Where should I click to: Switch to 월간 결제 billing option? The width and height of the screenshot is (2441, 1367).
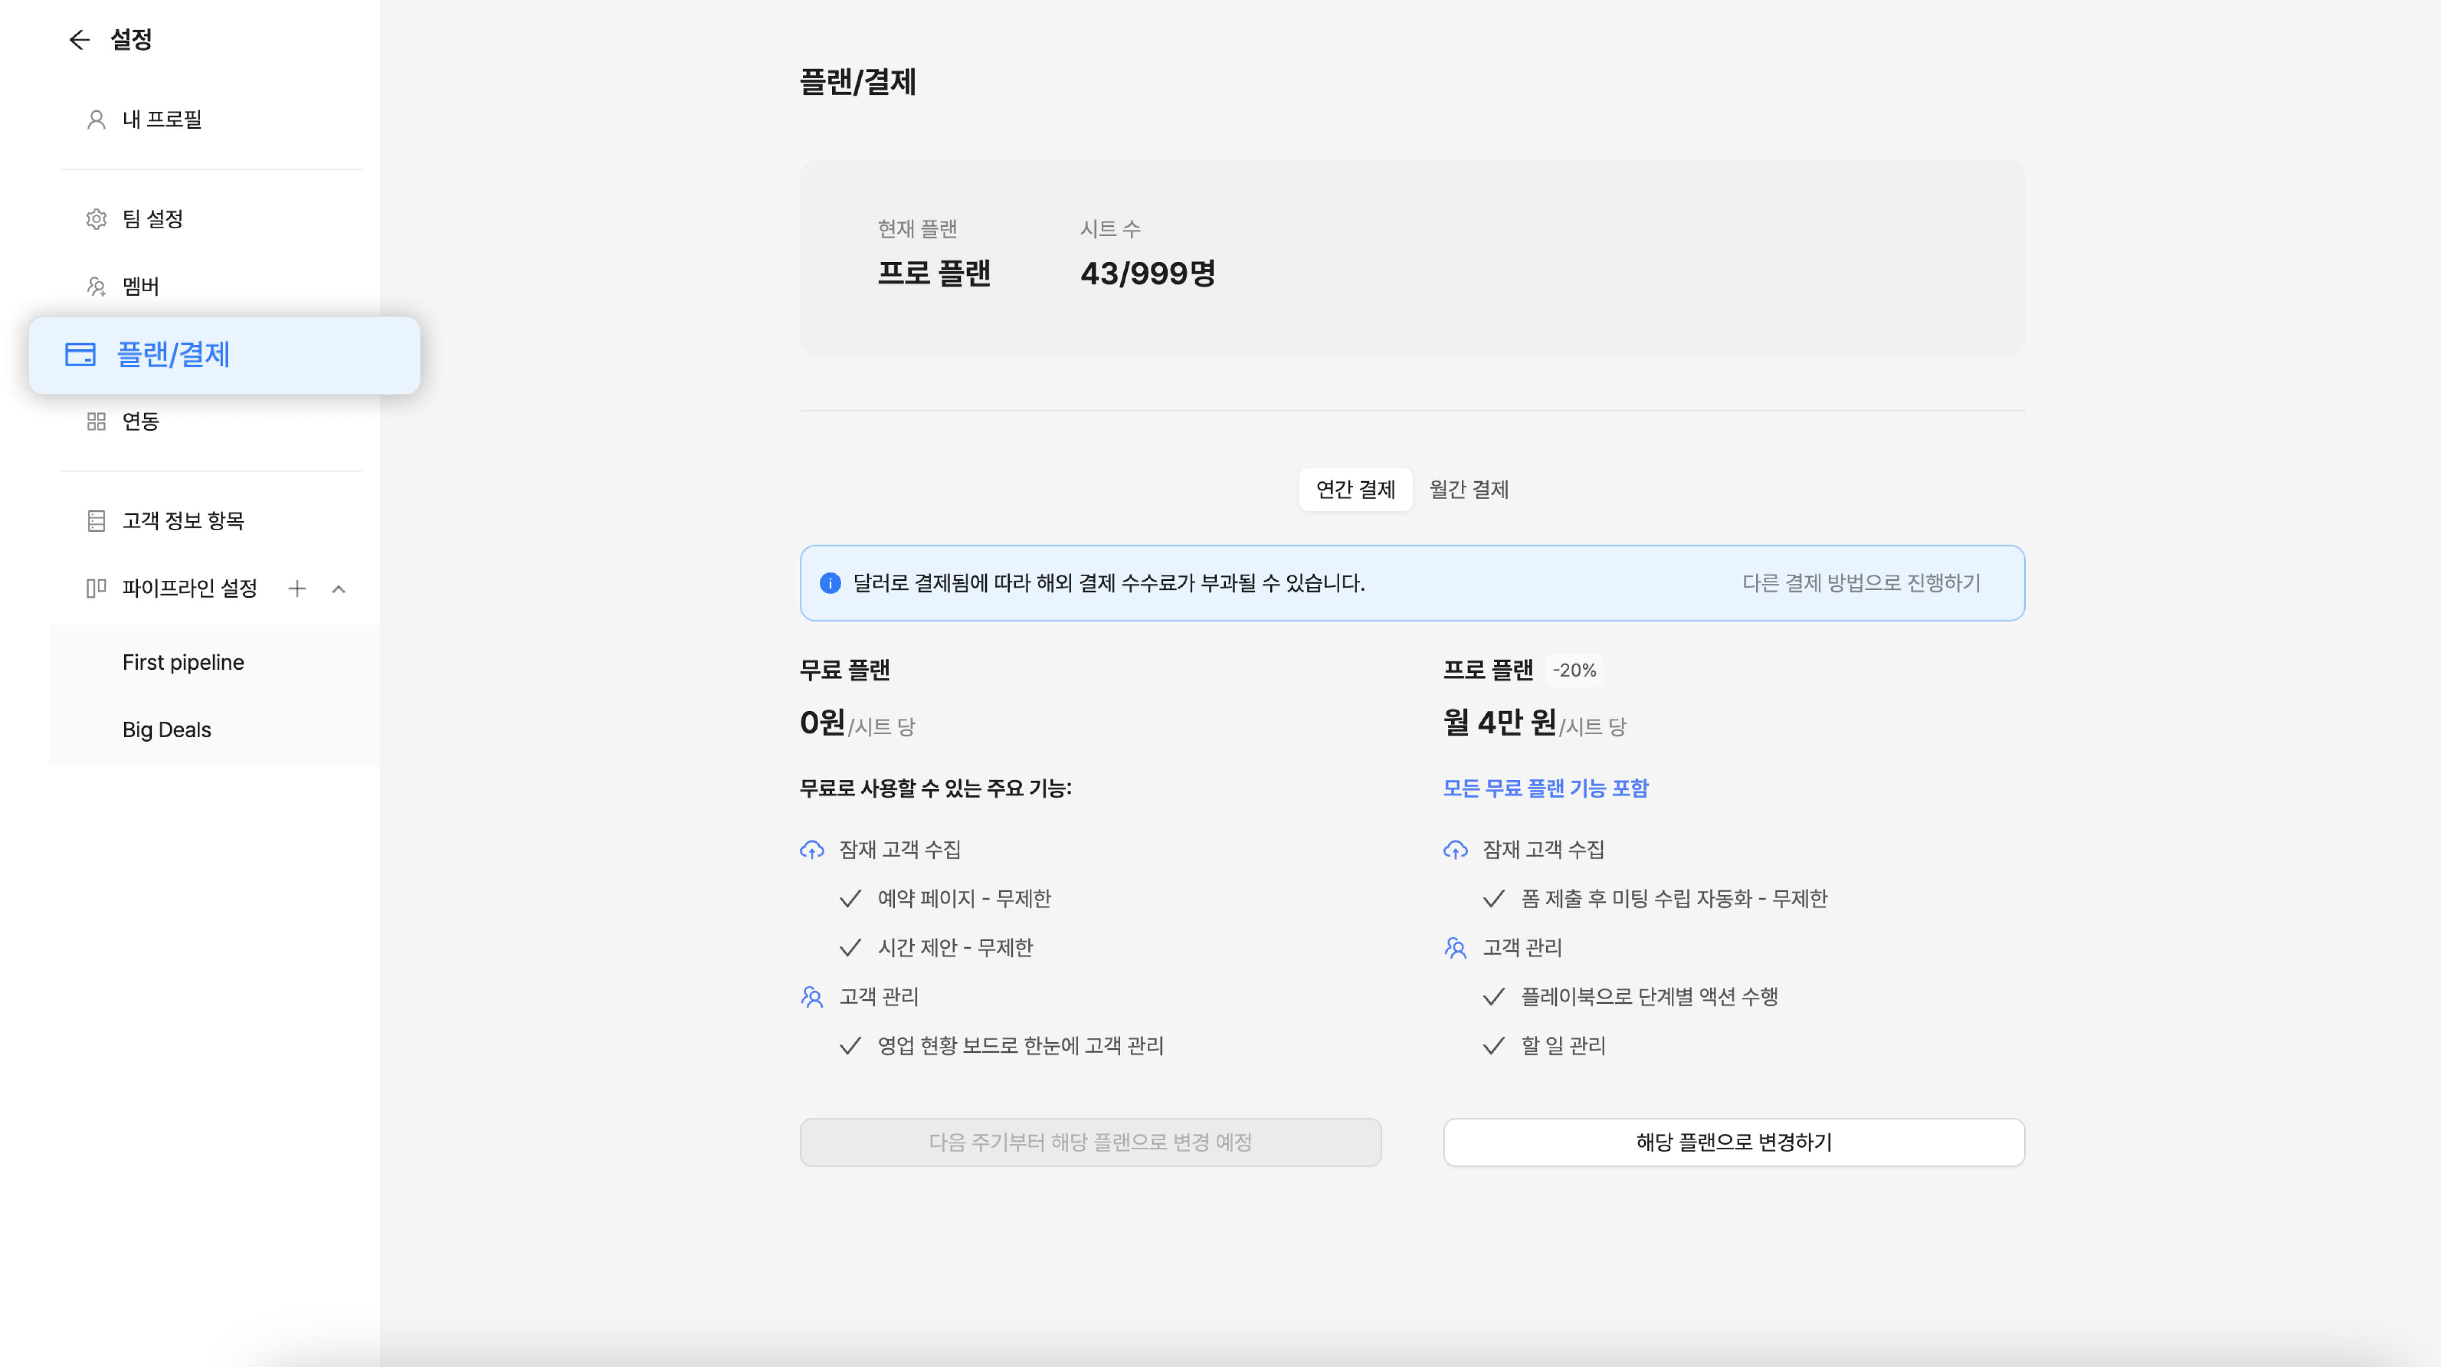(x=1469, y=489)
